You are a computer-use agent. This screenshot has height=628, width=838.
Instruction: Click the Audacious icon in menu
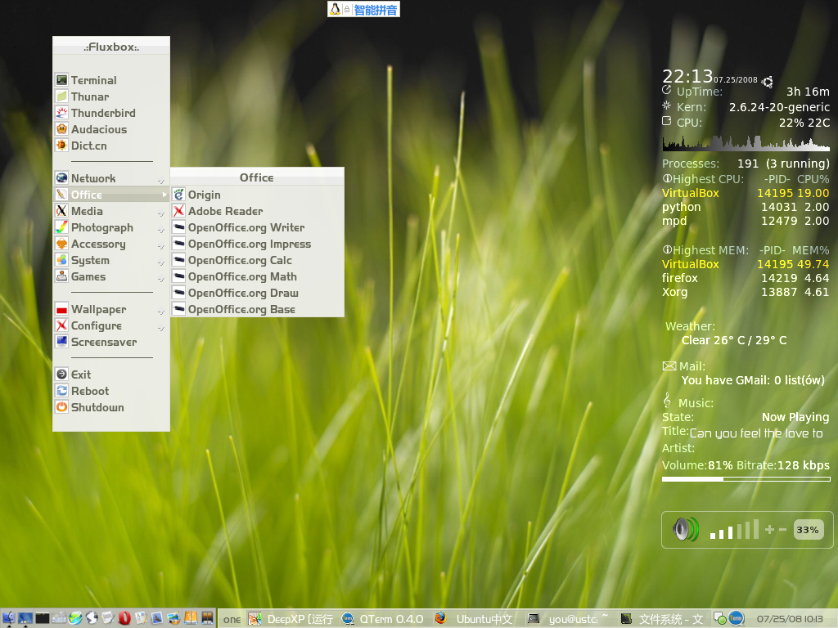(62, 129)
